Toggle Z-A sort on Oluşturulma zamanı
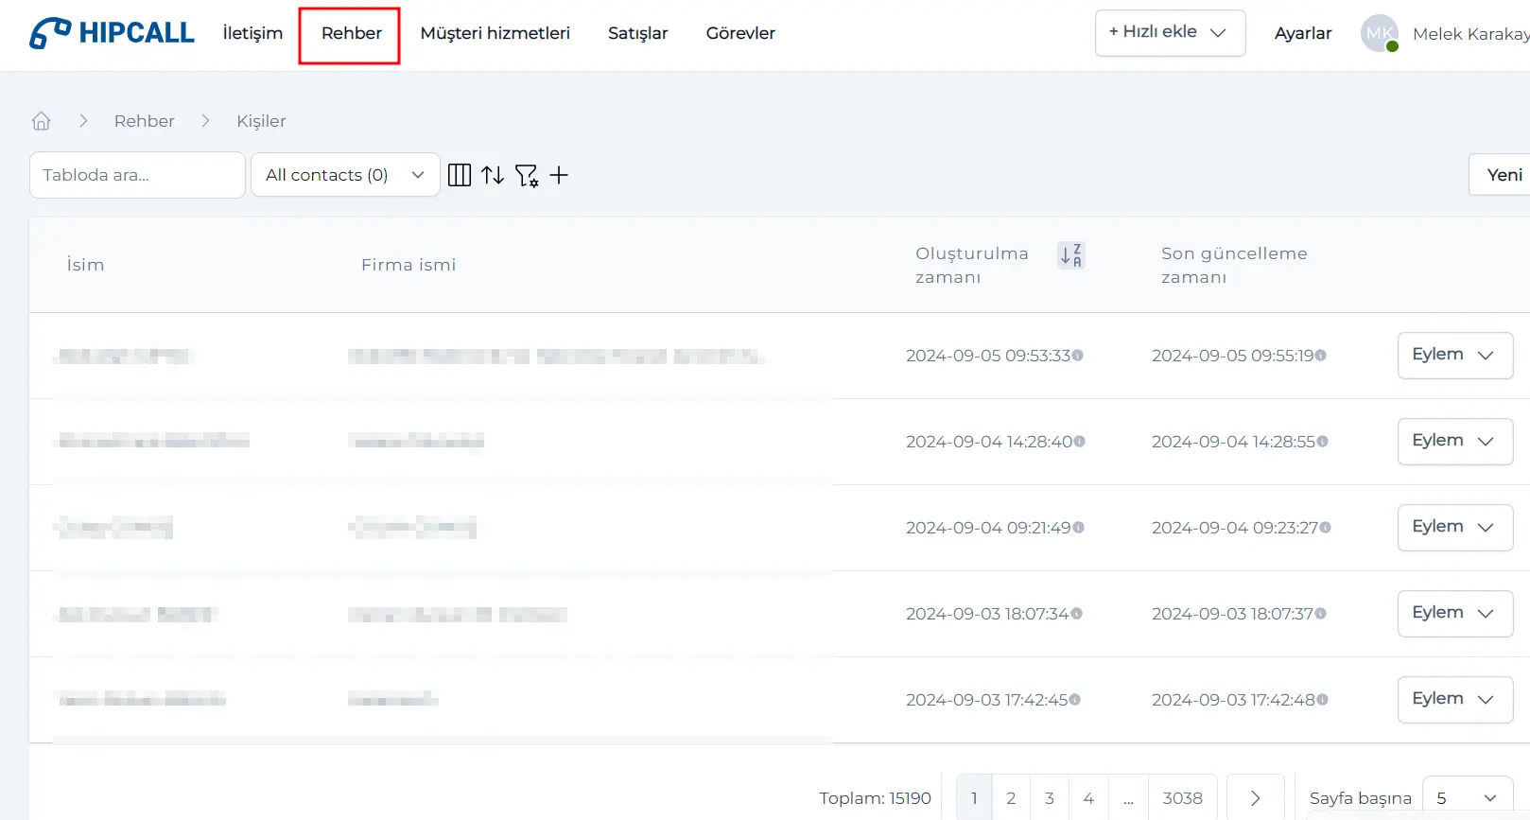This screenshot has height=820, width=1530. coord(1070,255)
